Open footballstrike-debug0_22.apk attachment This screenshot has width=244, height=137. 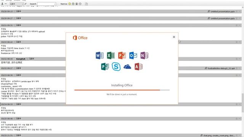coord(221,68)
